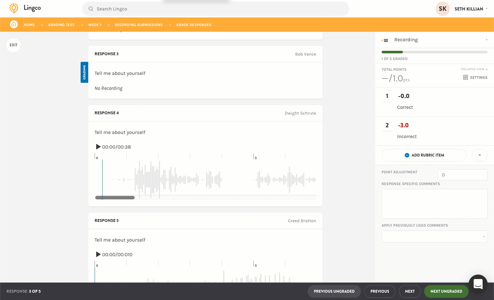Select rubric item 2 Incorrect

tap(387, 125)
